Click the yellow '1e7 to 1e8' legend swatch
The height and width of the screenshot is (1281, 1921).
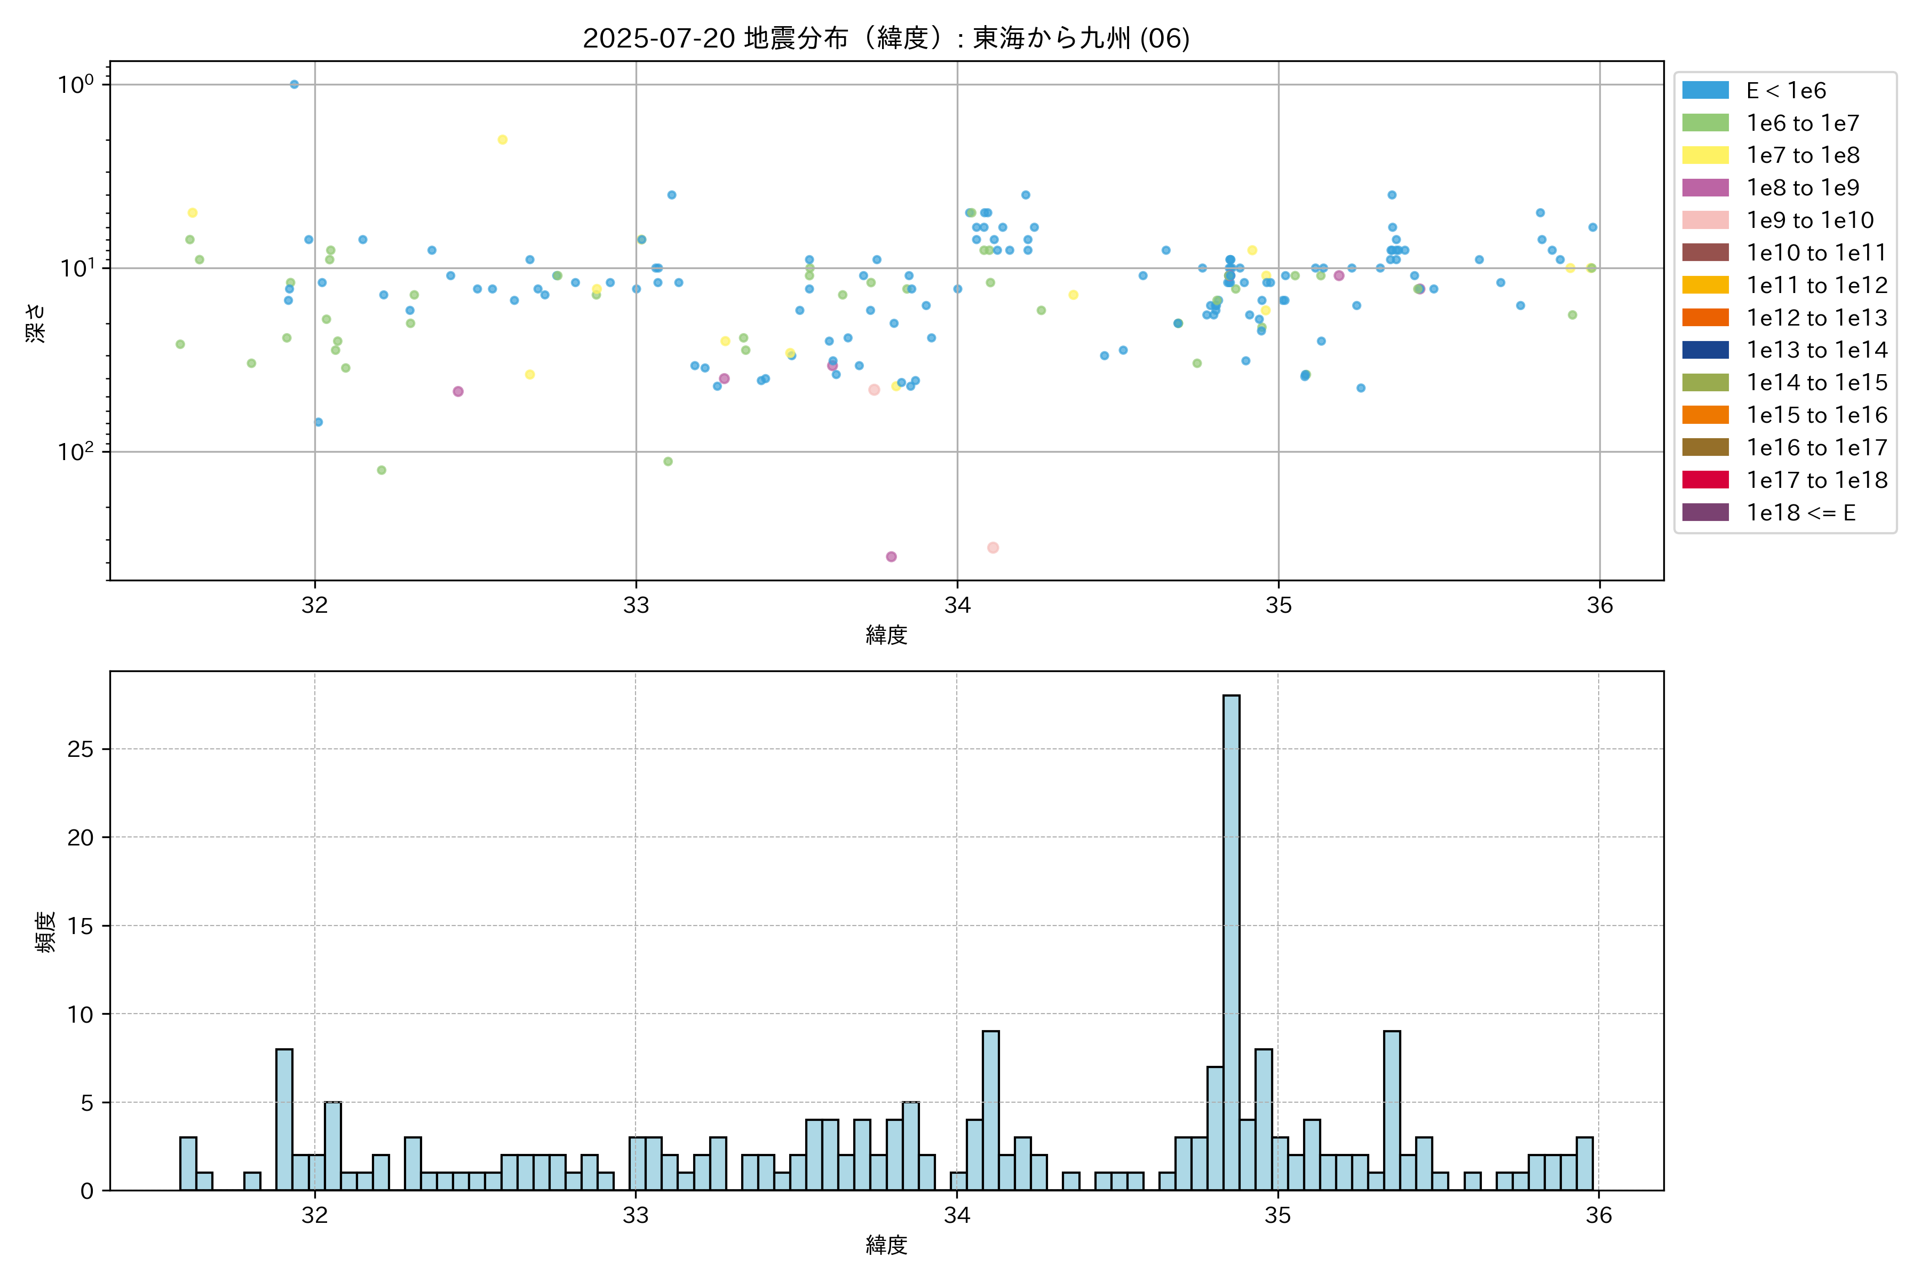1704,155
